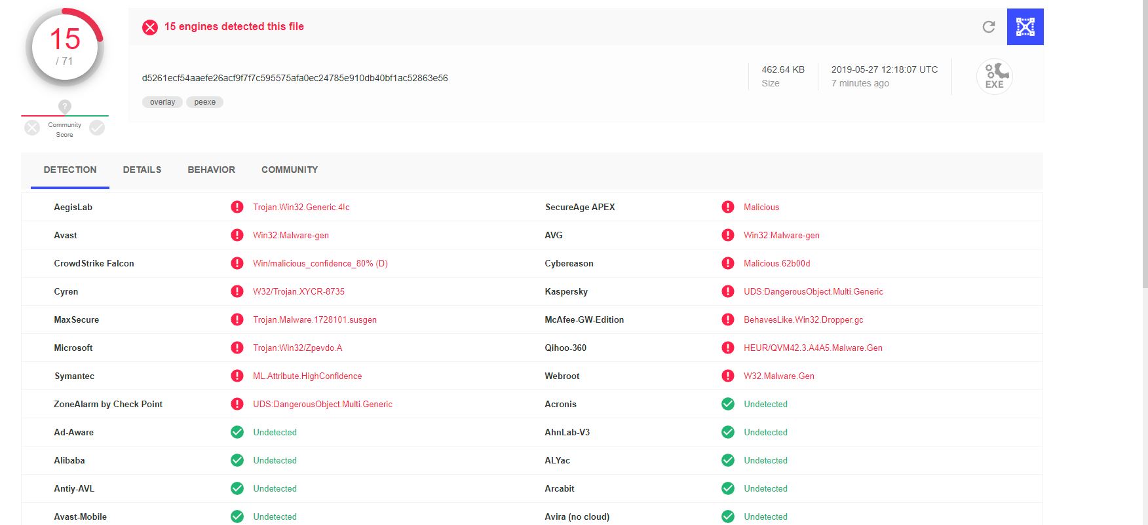Click the peexe tag
This screenshot has height=525, width=1148.
pos(205,102)
